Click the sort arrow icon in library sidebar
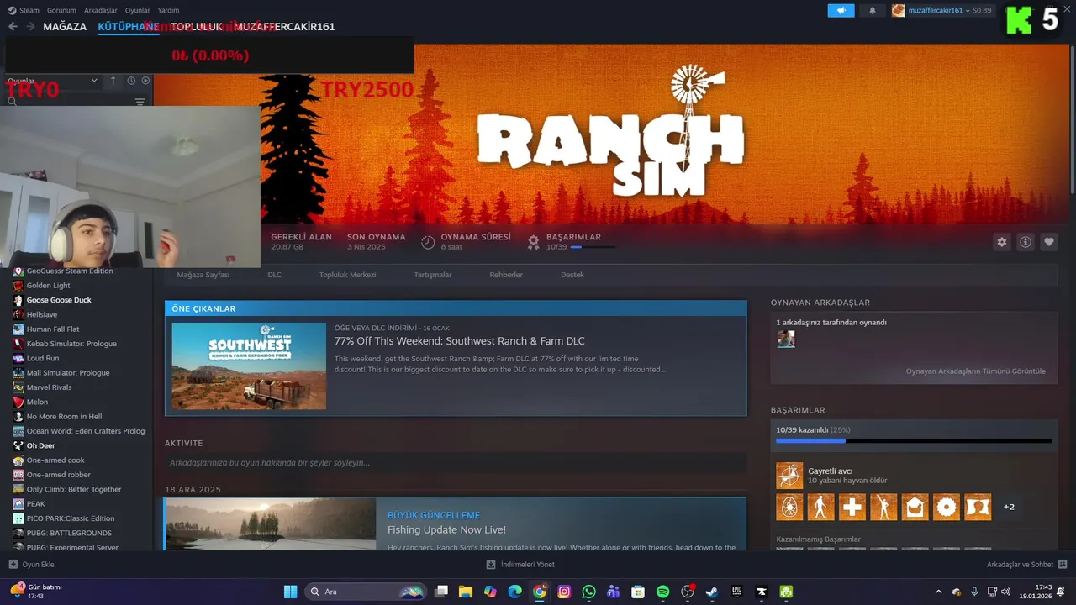Screen dimensions: 1076x605 [113, 81]
